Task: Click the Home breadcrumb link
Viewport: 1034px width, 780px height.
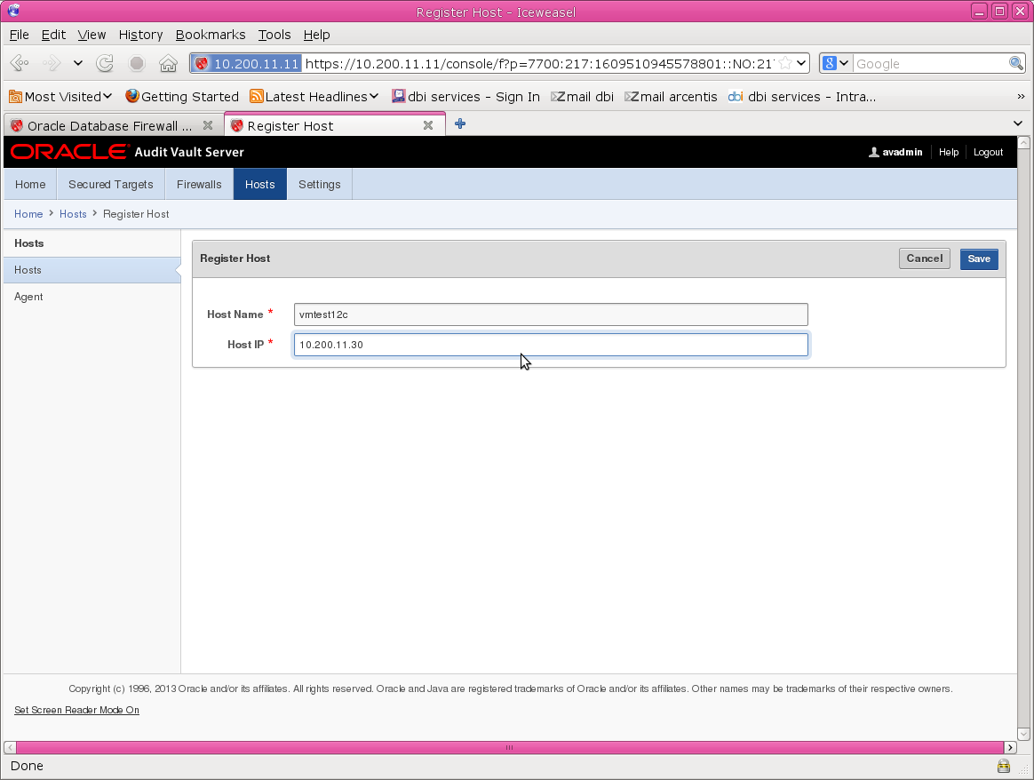Action: pyautogui.click(x=28, y=213)
